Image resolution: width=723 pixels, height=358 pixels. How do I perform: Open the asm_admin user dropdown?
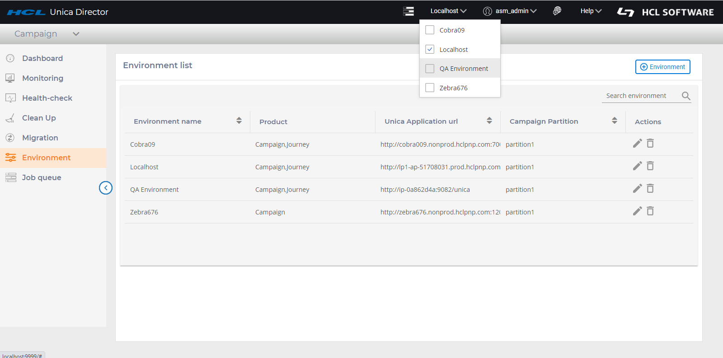coord(510,11)
